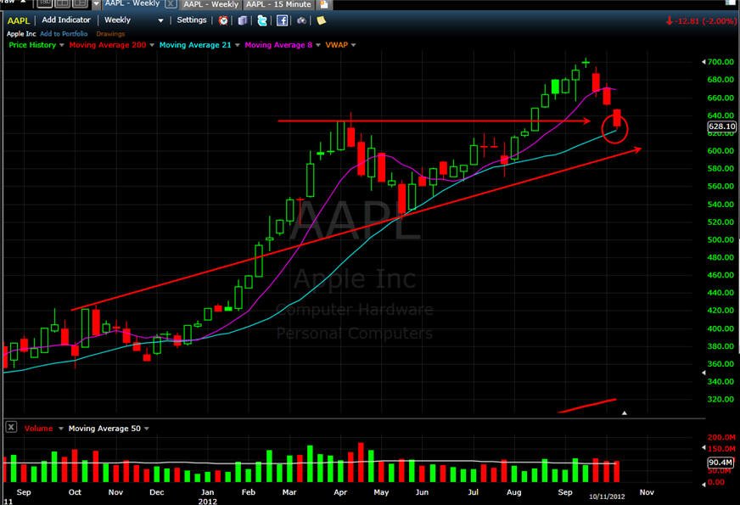
Task: Expand the Moving Average 200 dropdown arrow
Action: click(x=152, y=45)
